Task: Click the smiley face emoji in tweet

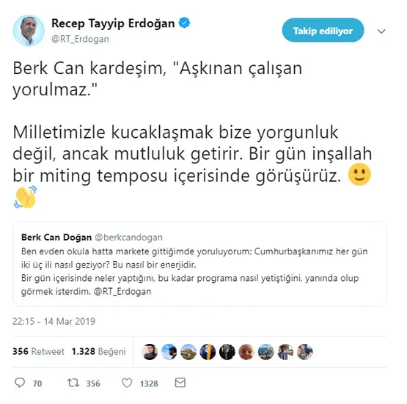Action: (x=359, y=175)
